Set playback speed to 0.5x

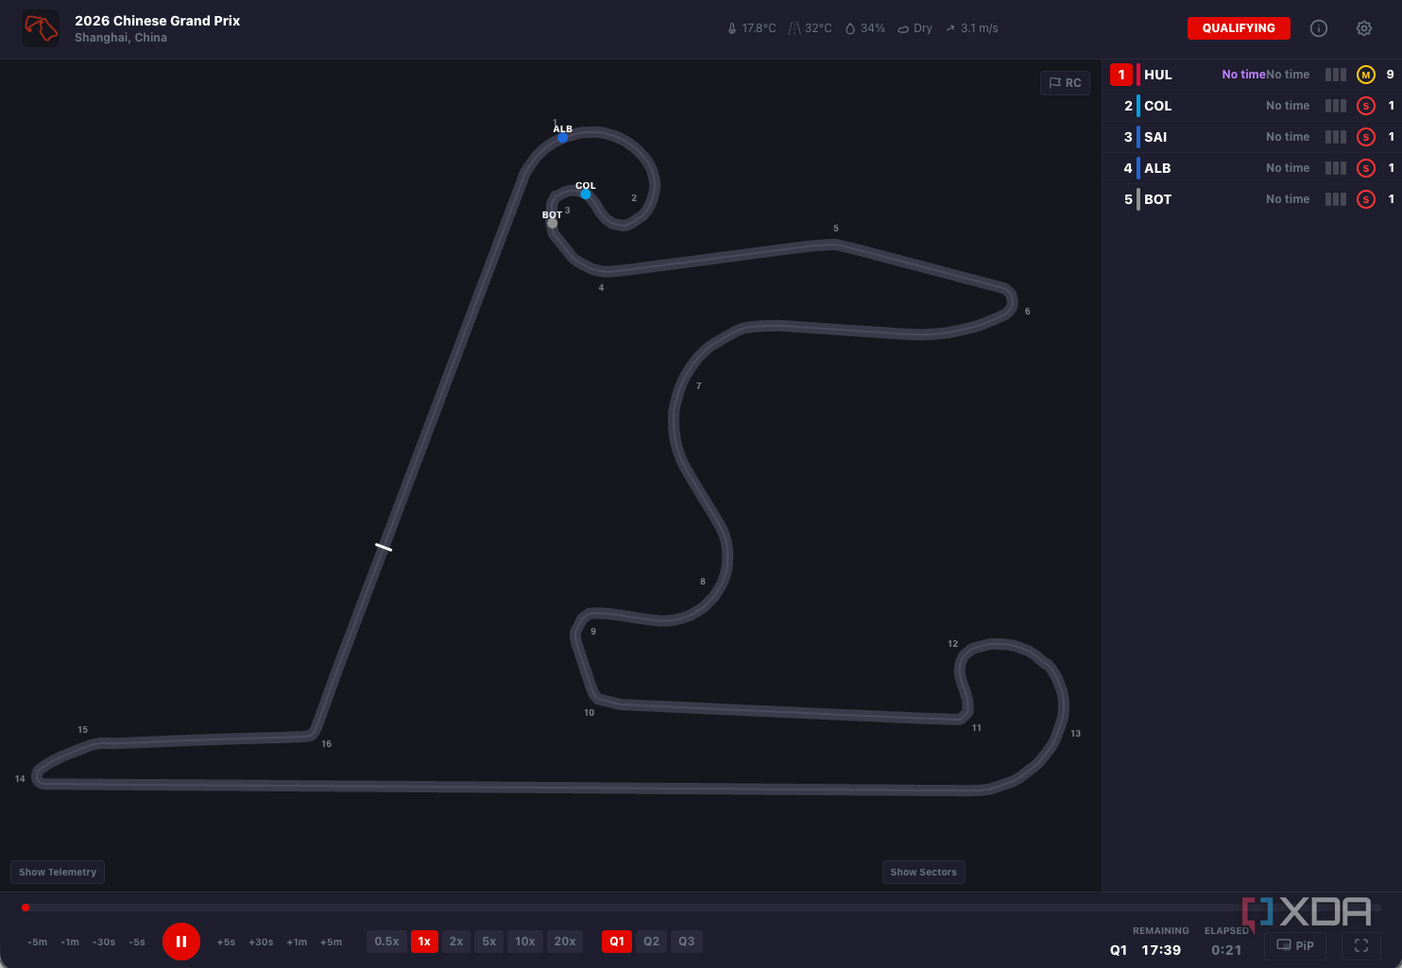386,942
